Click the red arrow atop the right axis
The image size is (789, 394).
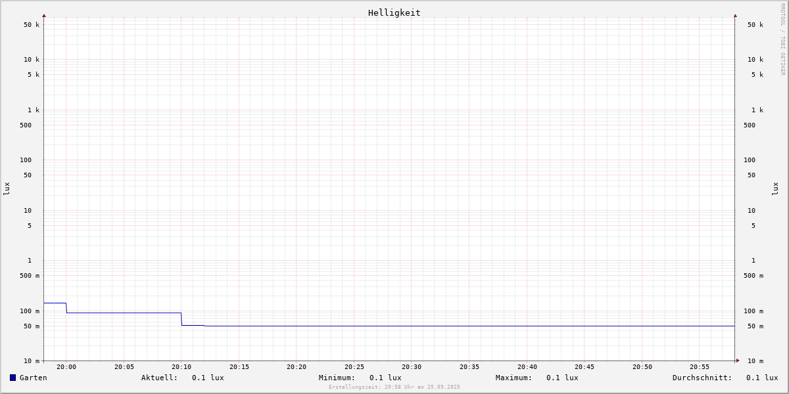point(735,15)
